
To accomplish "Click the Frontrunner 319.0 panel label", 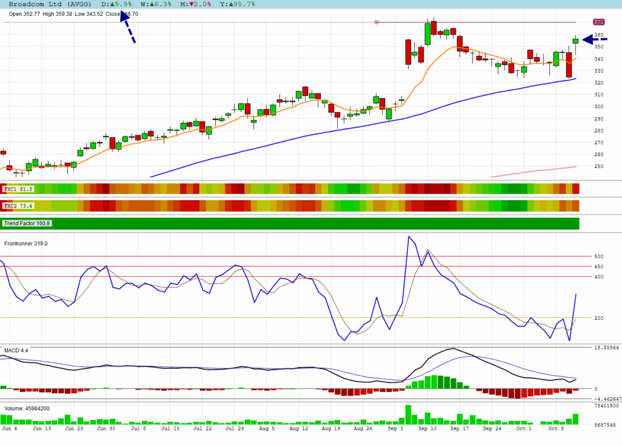I will [x=26, y=243].
